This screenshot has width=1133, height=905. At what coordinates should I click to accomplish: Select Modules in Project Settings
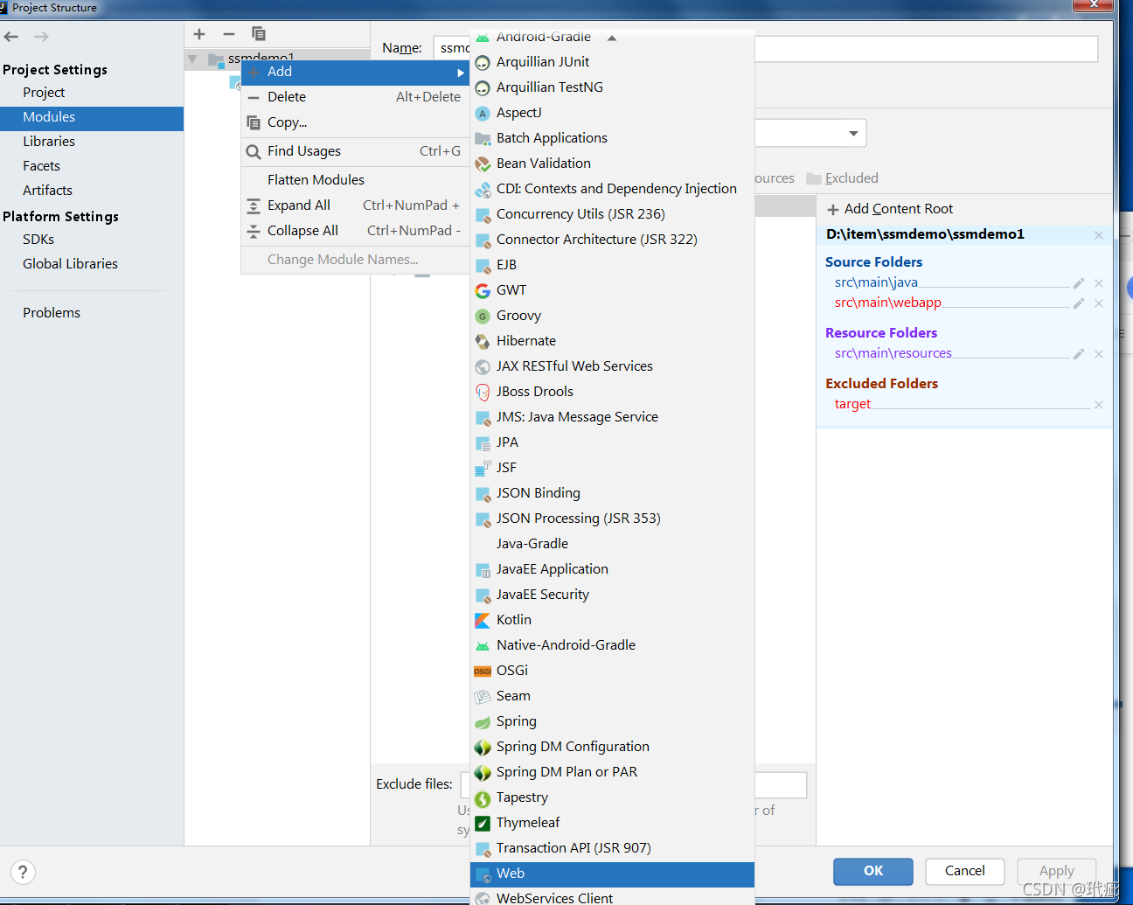coord(92,117)
